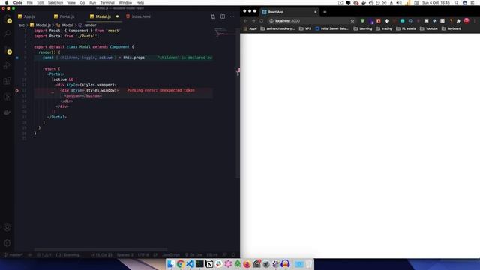Open the Apple menu

pyautogui.click(x=7, y=3)
